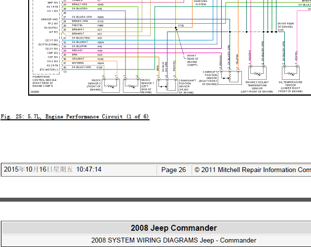This screenshot has width=311, height=247.
Task: Click the 'CHARGING SYSTEM' label
Action: pos(200,2)
